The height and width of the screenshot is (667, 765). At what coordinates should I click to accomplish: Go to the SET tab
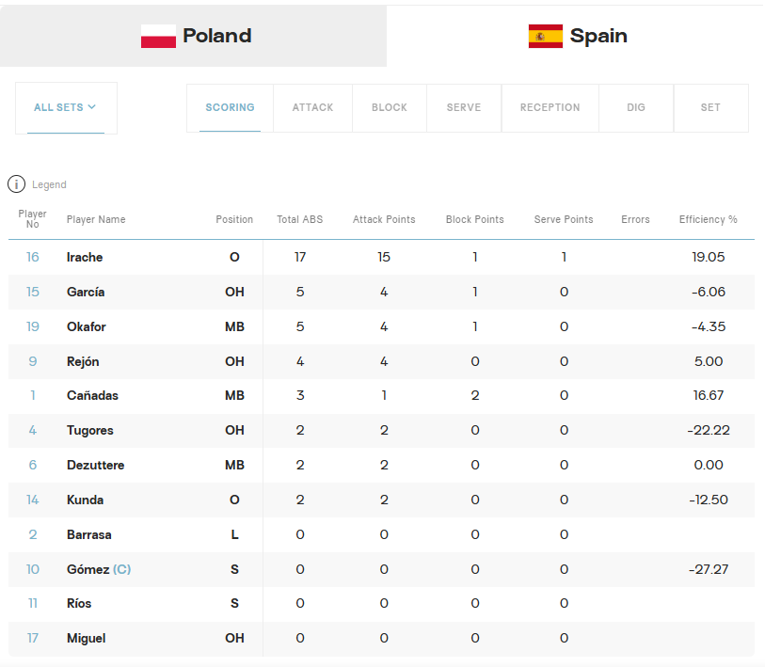710,108
